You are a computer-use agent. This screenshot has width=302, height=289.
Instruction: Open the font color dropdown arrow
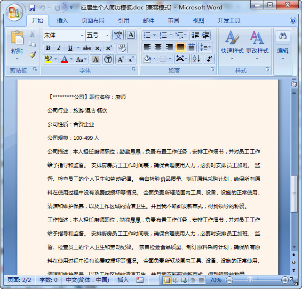tap(71, 59)
